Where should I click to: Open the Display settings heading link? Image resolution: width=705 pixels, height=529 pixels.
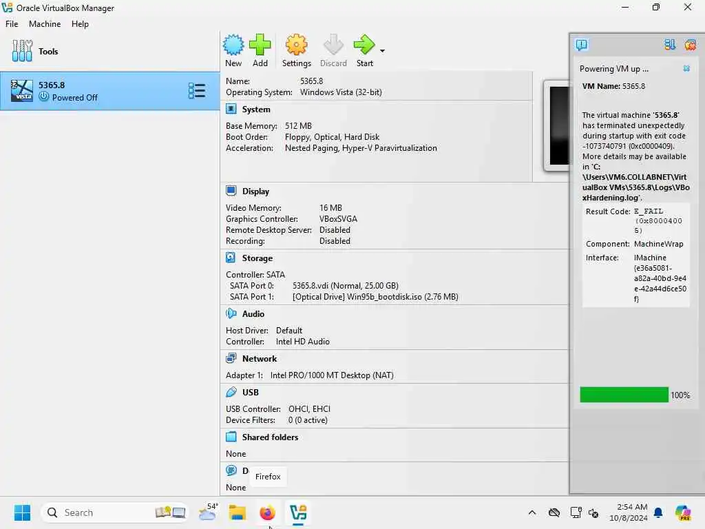[256, 191]
